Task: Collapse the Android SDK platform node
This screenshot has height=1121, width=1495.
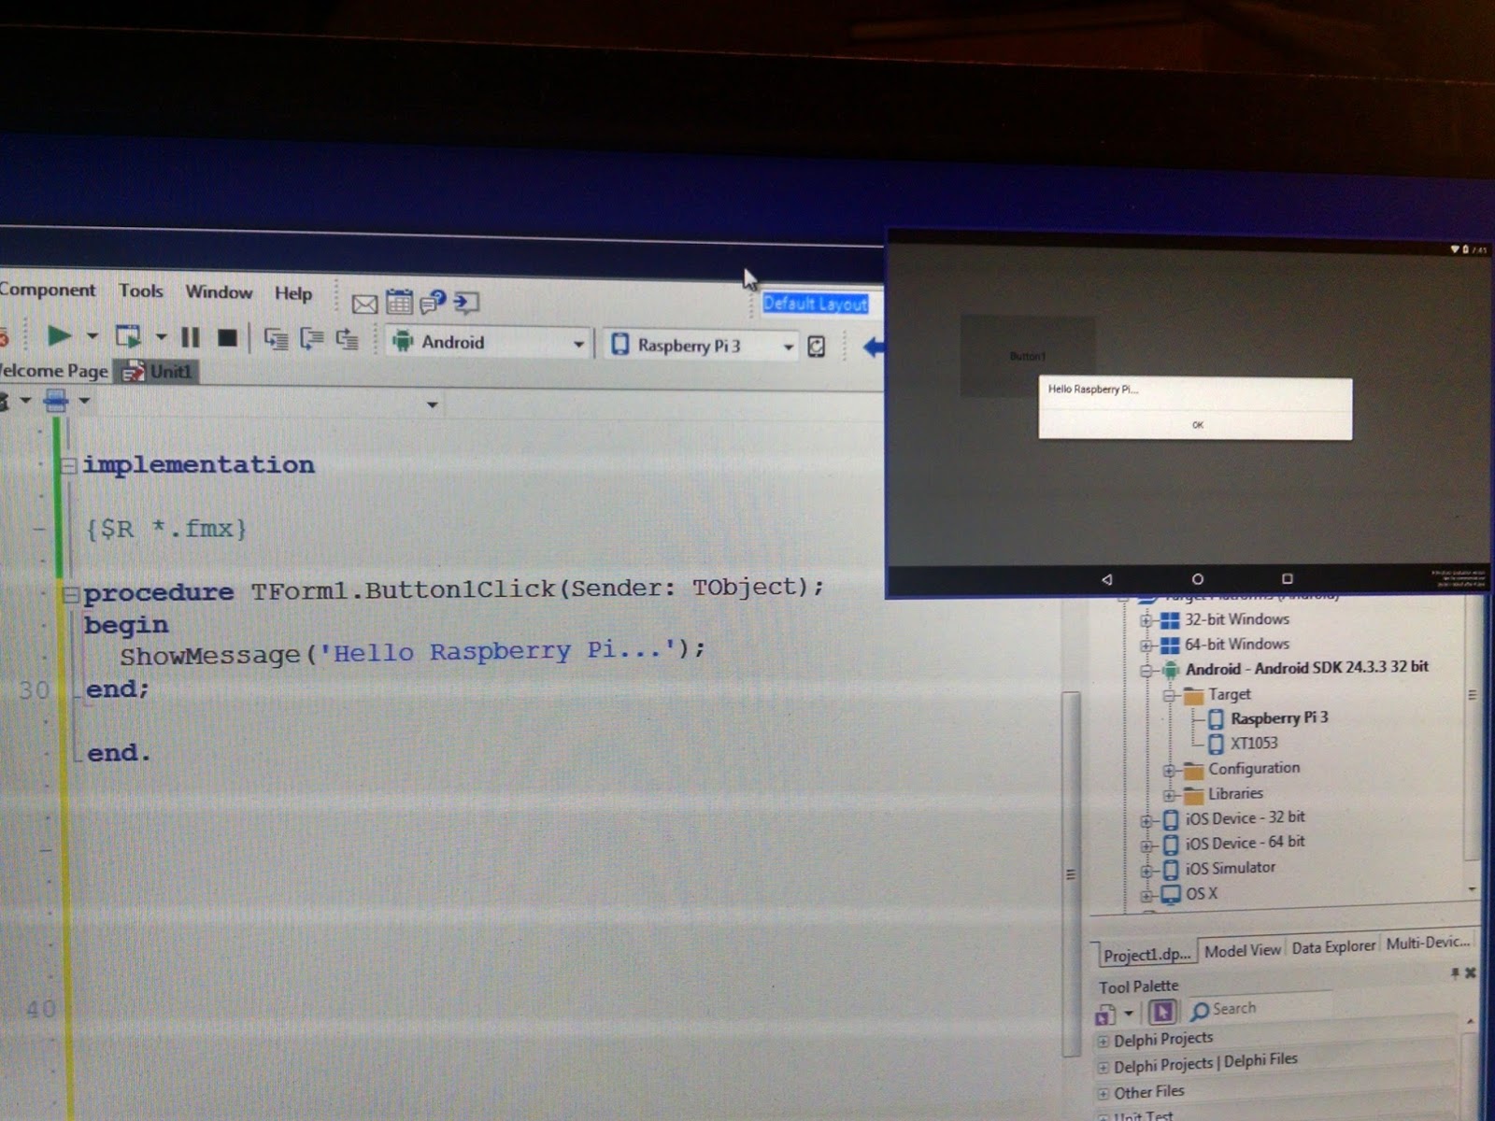Action: [x=1146, y=670]
